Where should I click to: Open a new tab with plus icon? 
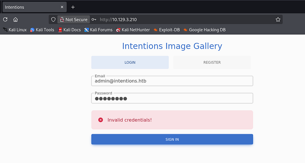[x=73, y=7]
